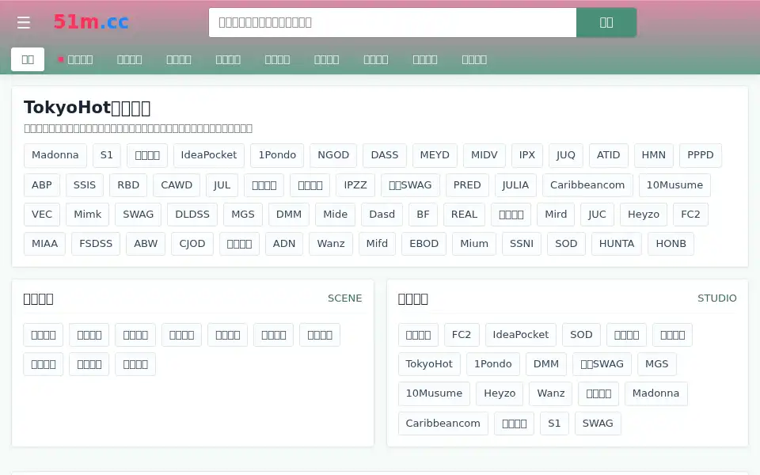The width and height of the screenshot is (760, 475).
Task: Select the JULIA tag
Action: click(x=515, y=185)
